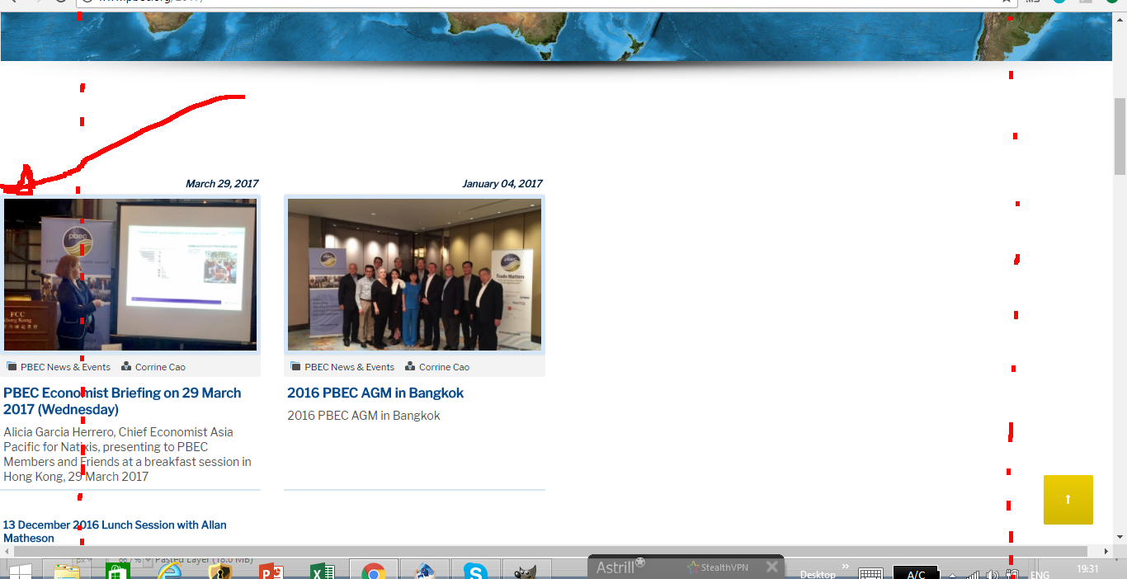Screen dimensions: 1127x579
Task: Click author icon under briefing photo
Action: (x=126, y=366)
